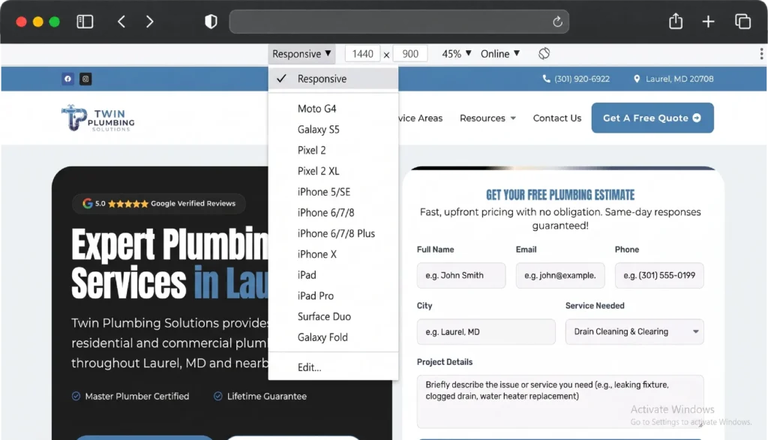Open the Contact Us link

[x=557, y=118]
